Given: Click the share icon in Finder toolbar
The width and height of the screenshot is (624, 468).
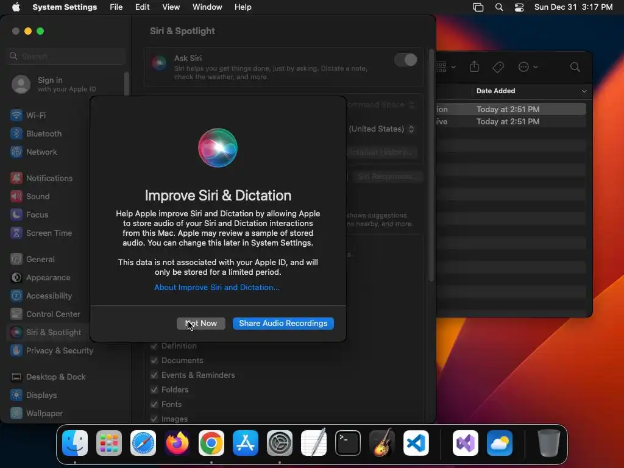Looking at the screenshot, I should (474, 66).
